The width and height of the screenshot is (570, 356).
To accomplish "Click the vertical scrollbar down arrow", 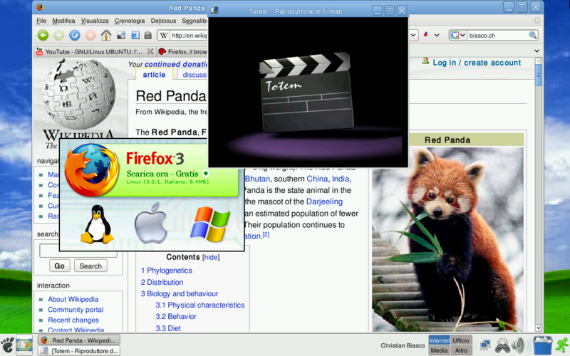I will [x=539, y=328].
